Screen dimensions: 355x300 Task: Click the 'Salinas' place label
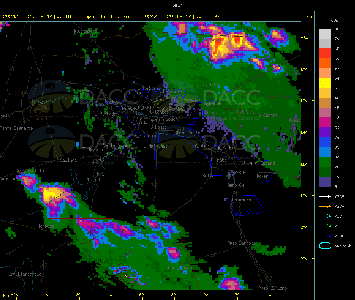tap(68, 160)
